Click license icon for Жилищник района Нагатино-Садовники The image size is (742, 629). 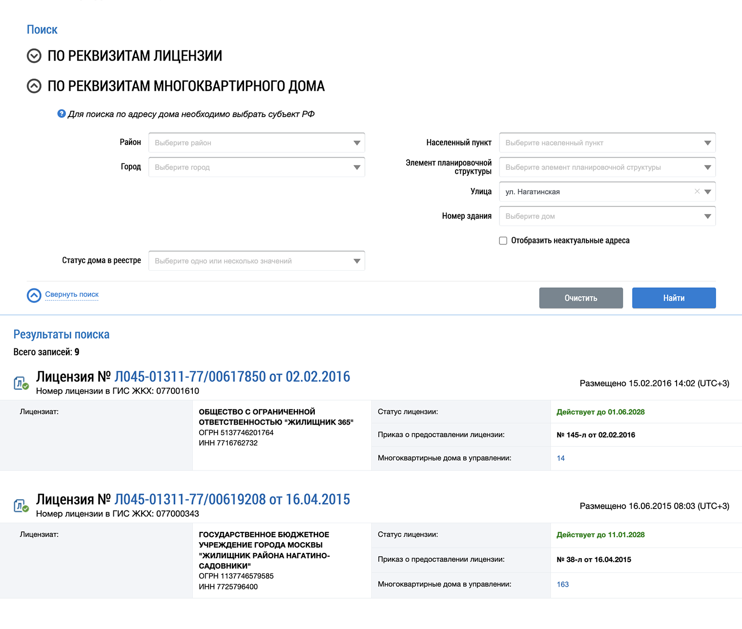pyautogui.click(x=21, y=506)
